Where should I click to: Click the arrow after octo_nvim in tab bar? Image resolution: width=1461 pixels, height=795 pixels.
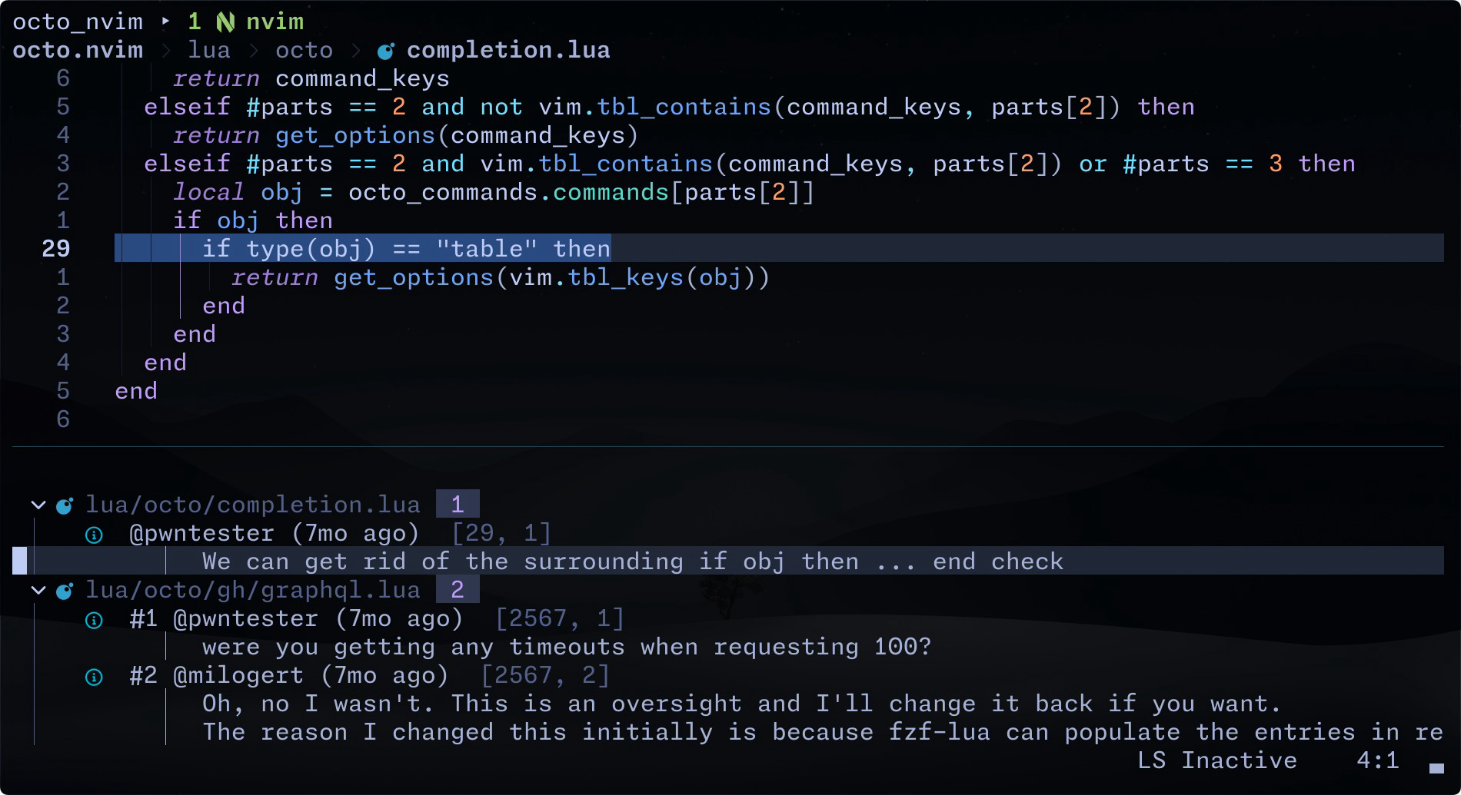point(165,22)
